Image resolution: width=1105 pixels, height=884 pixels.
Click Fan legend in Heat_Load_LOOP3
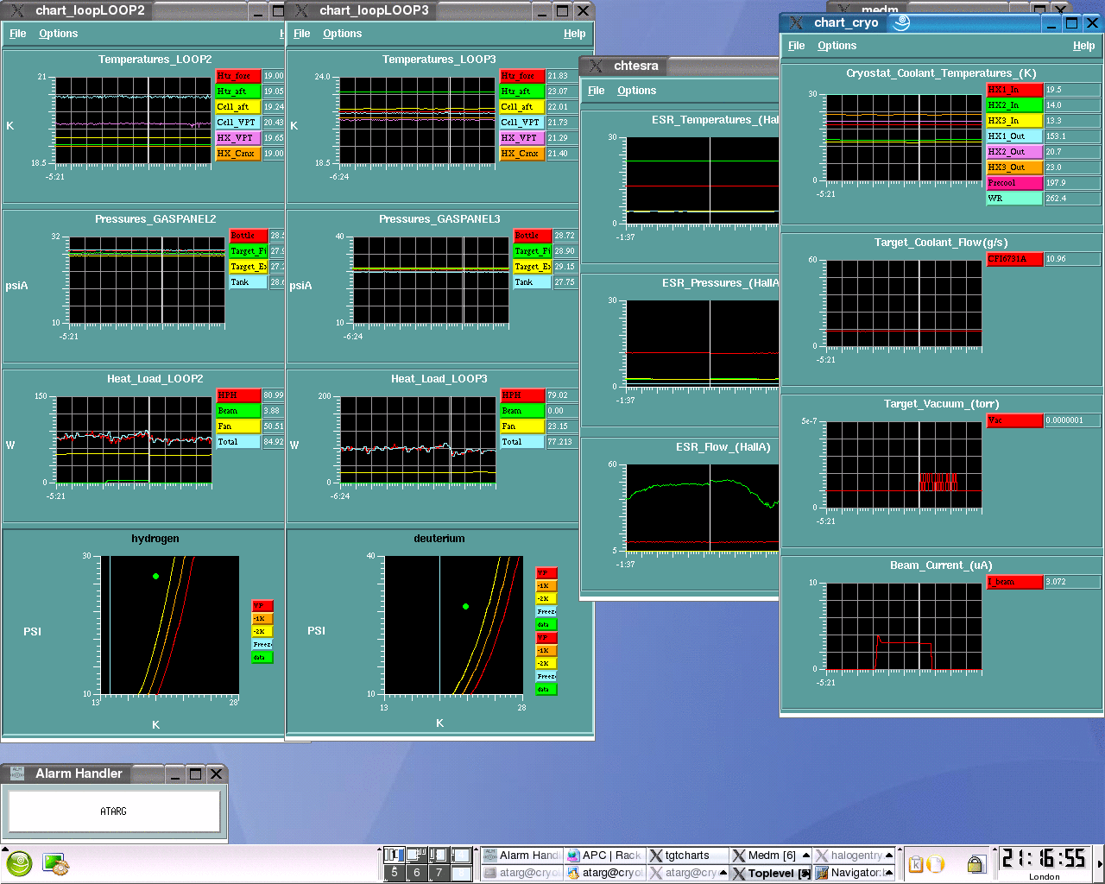(522, 426)
